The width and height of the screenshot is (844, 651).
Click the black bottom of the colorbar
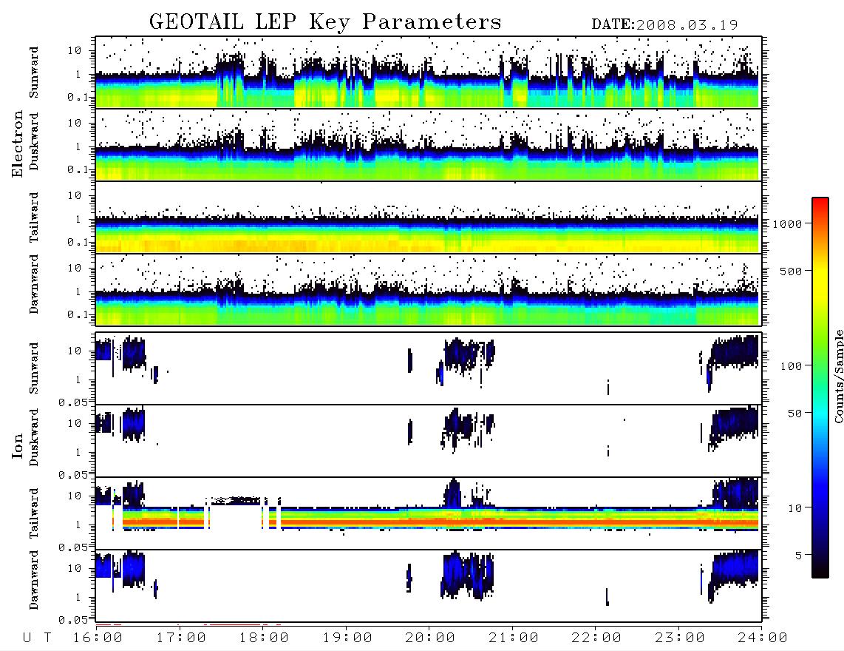820,570
